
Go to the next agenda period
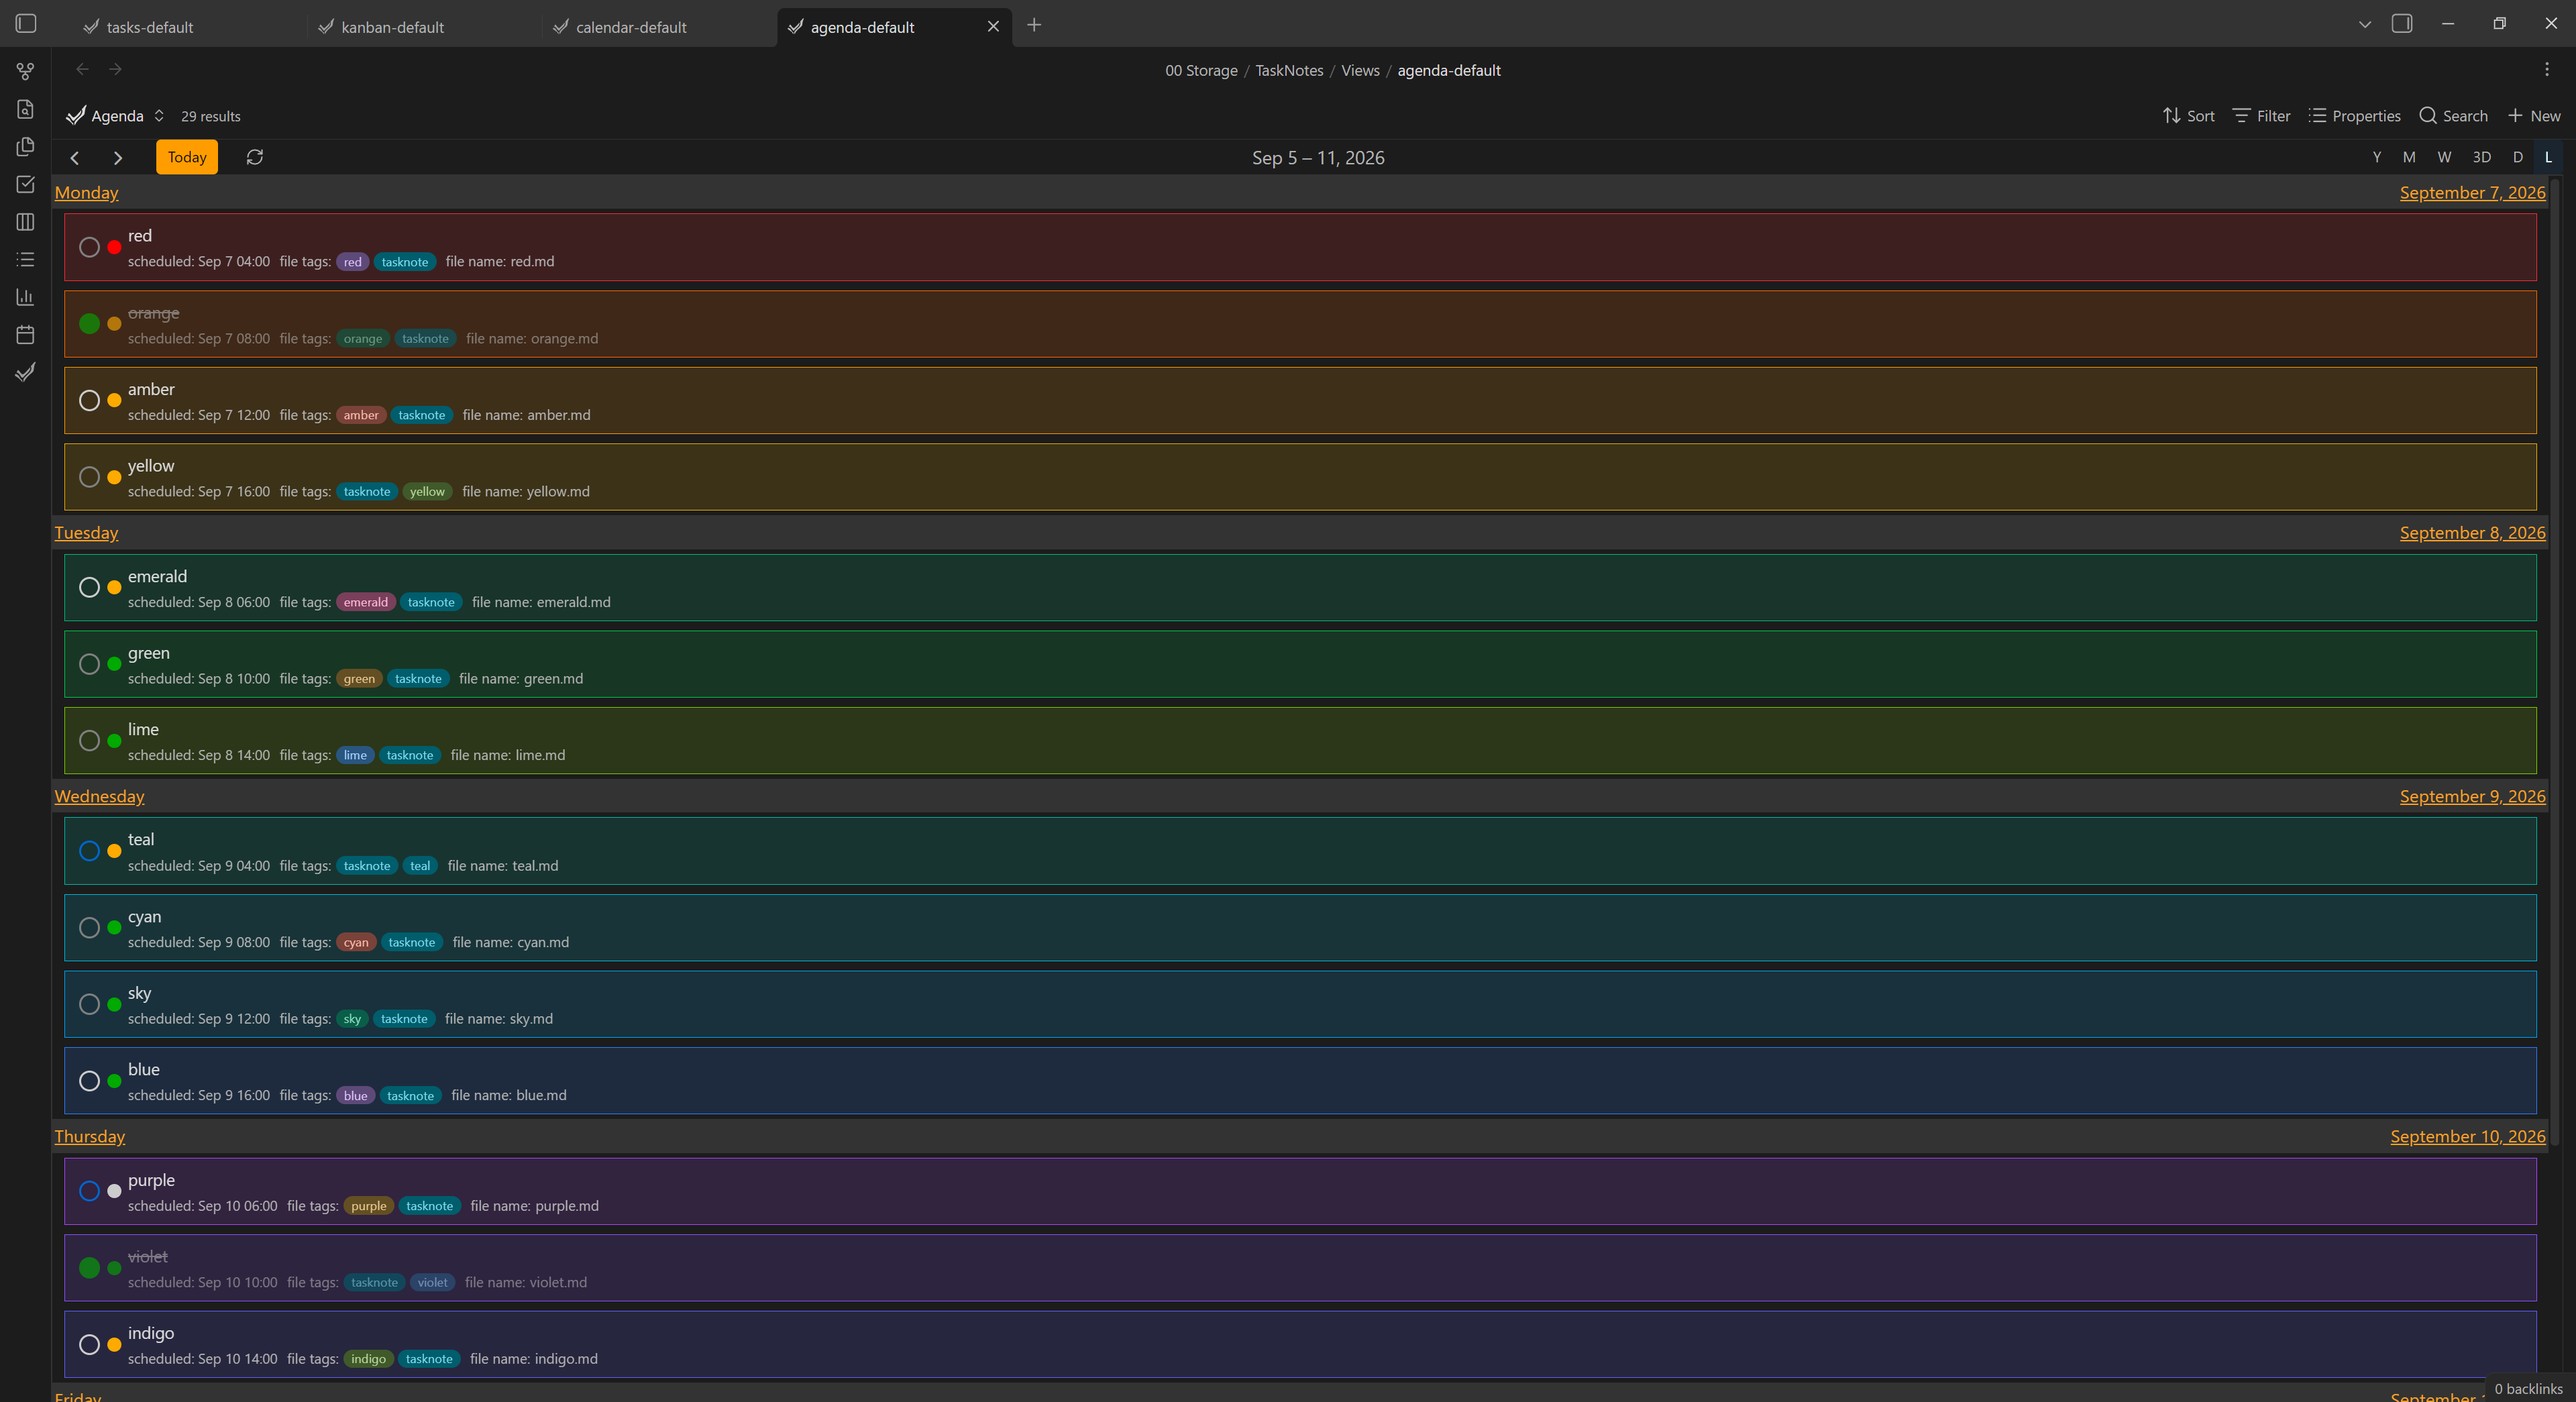[118, 158]
